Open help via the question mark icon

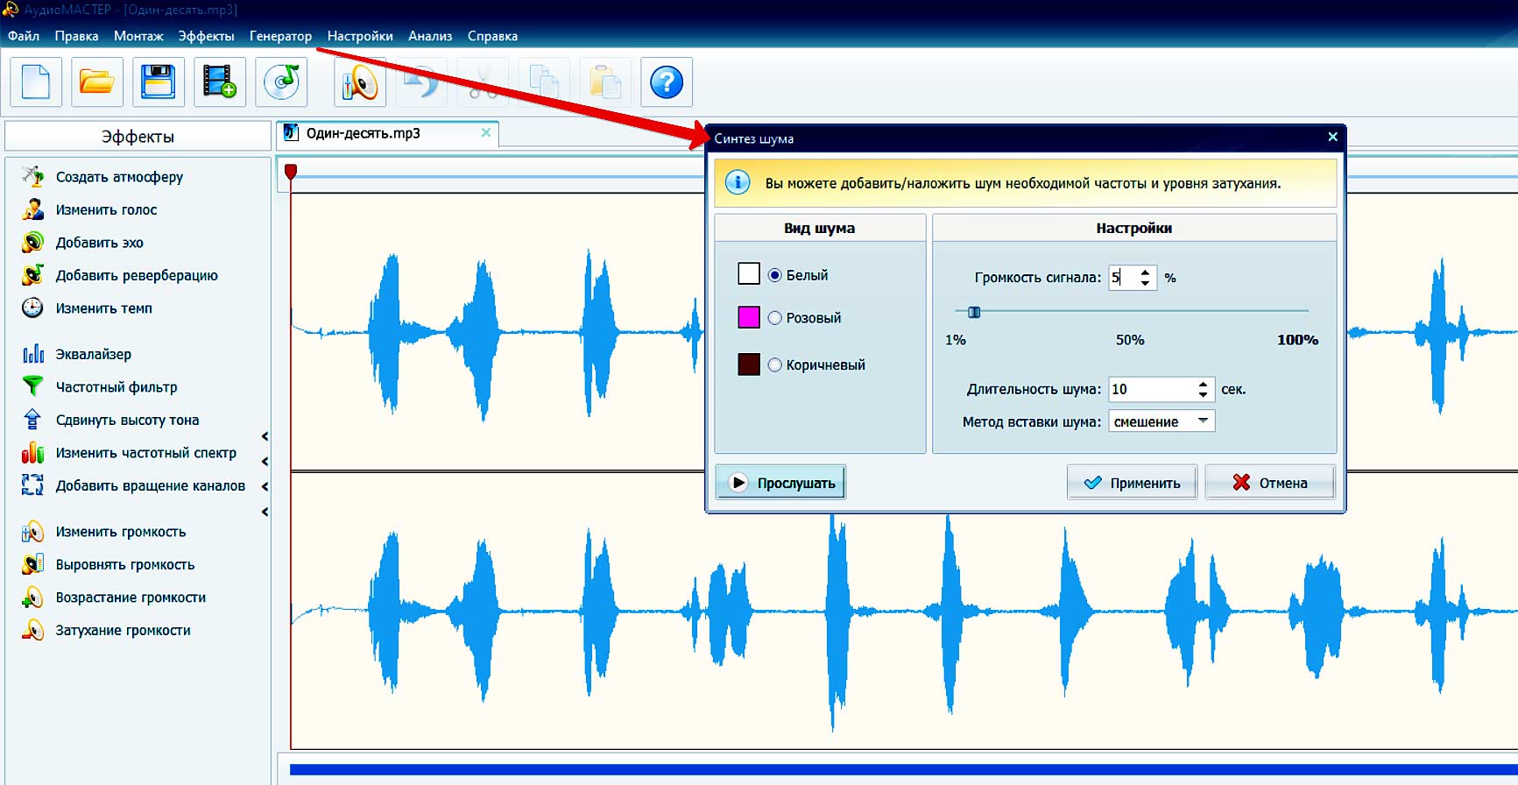(x=667, y=82)
